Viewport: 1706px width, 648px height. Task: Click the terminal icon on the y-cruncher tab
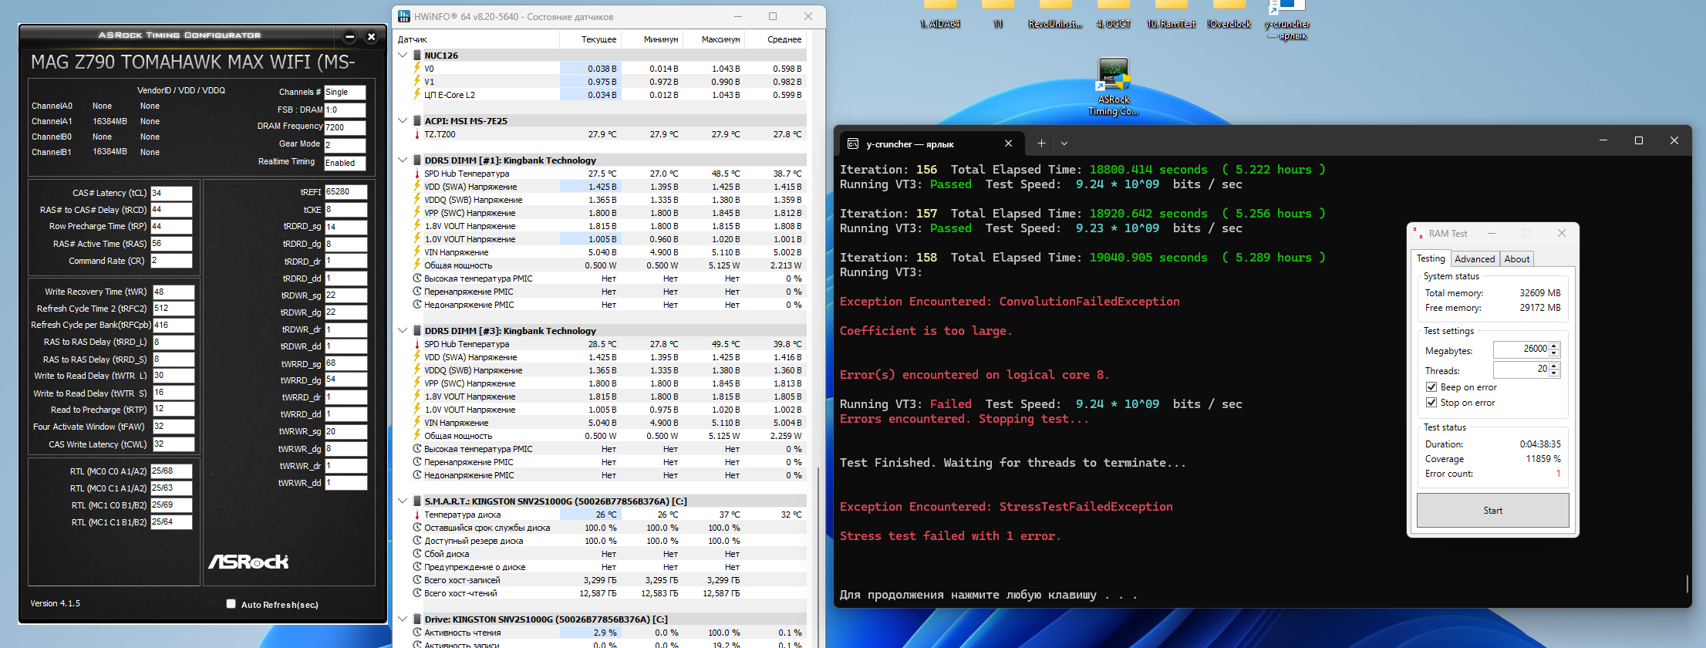coord(853,143)
